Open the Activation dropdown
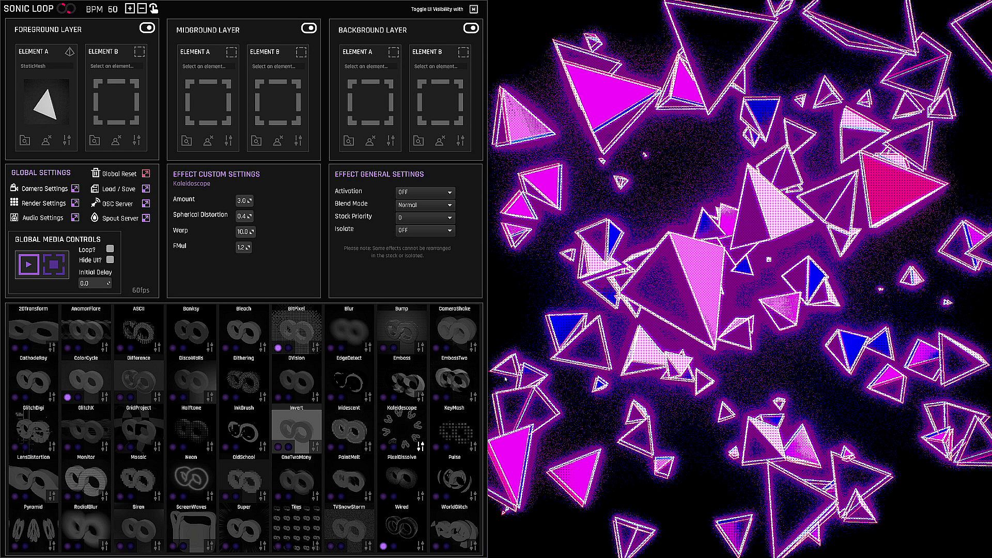The width and height of the screenshot is (992, 558). (x=425, y=192)
